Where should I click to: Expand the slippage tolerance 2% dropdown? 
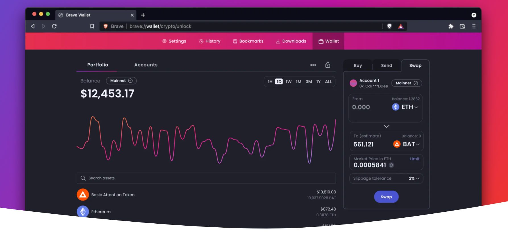pos(414,178)
